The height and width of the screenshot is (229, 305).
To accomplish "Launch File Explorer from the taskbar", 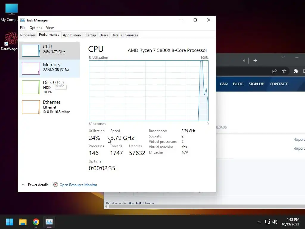I will [x=23, y=222].
